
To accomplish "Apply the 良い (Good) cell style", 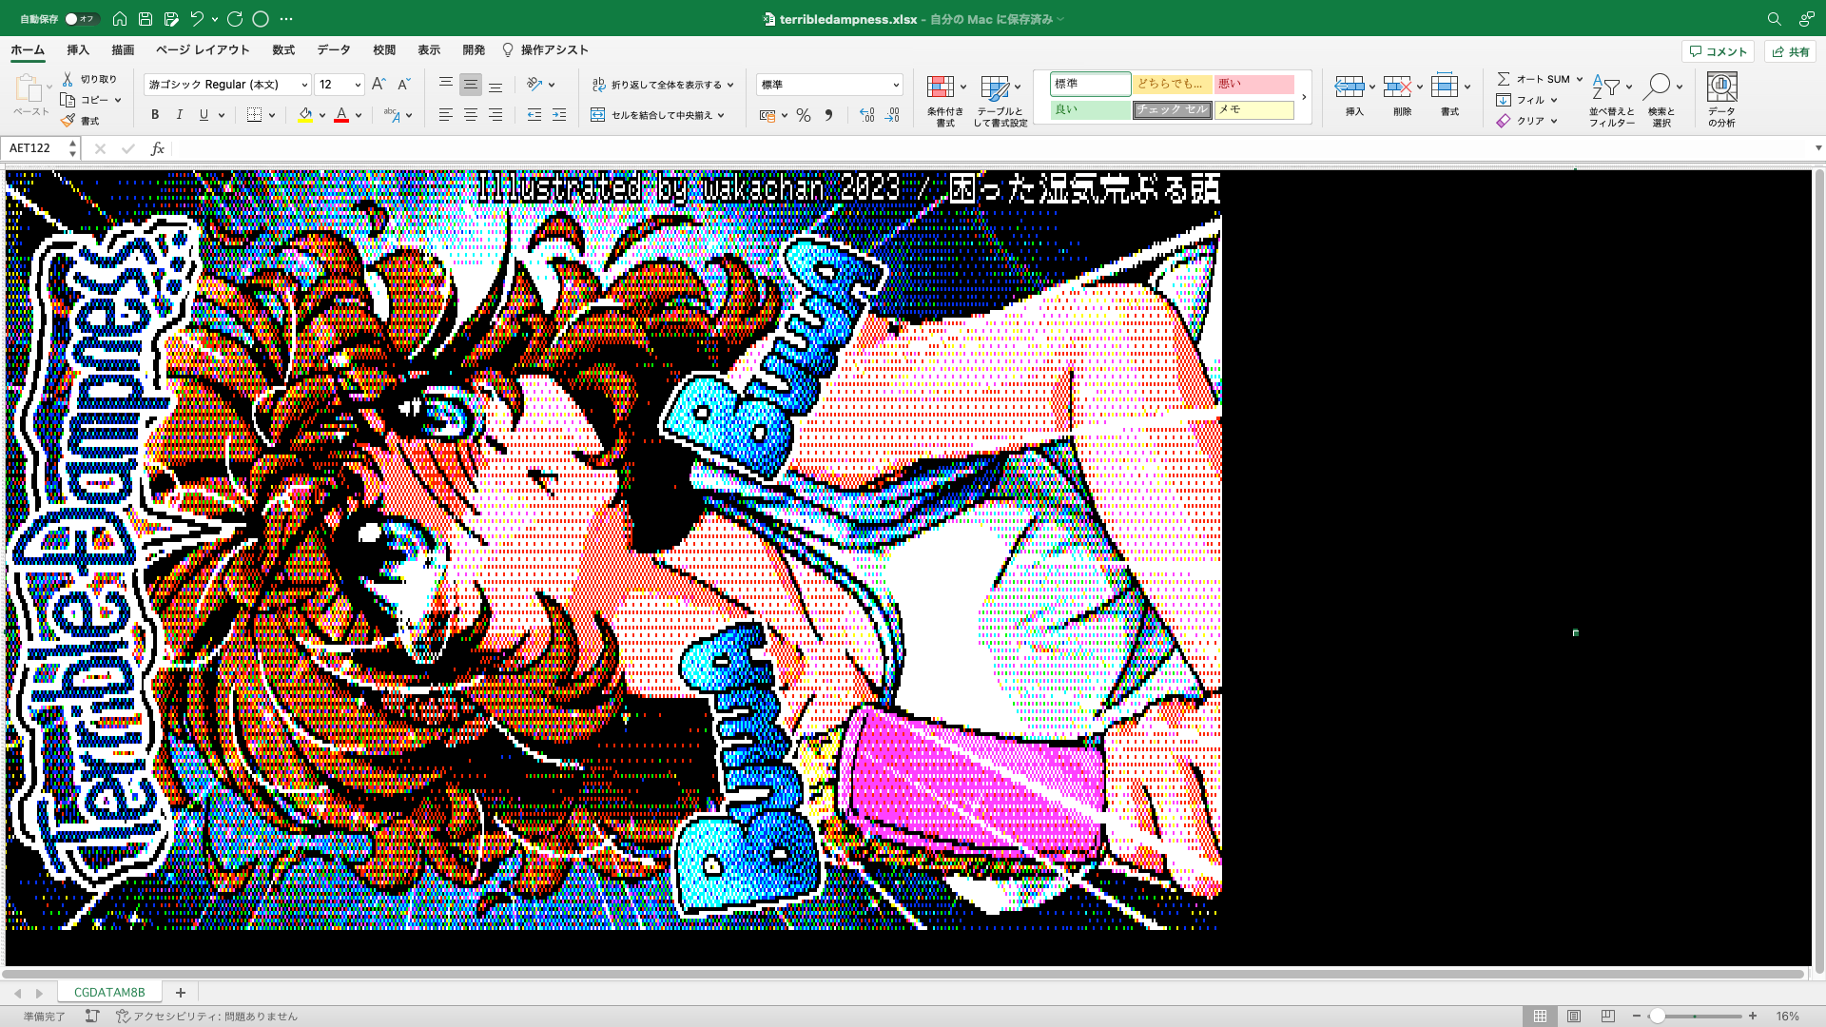I will point(1090,109).
